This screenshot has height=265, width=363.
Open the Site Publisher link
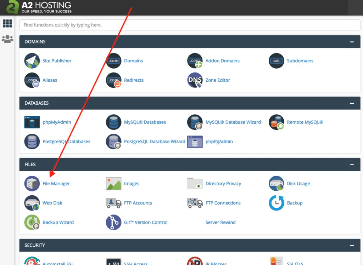coord(57,61)
